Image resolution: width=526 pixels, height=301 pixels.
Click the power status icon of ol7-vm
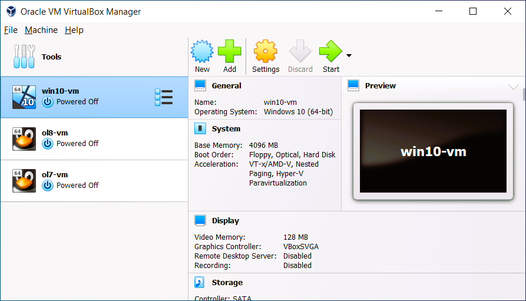click(48, 186)
